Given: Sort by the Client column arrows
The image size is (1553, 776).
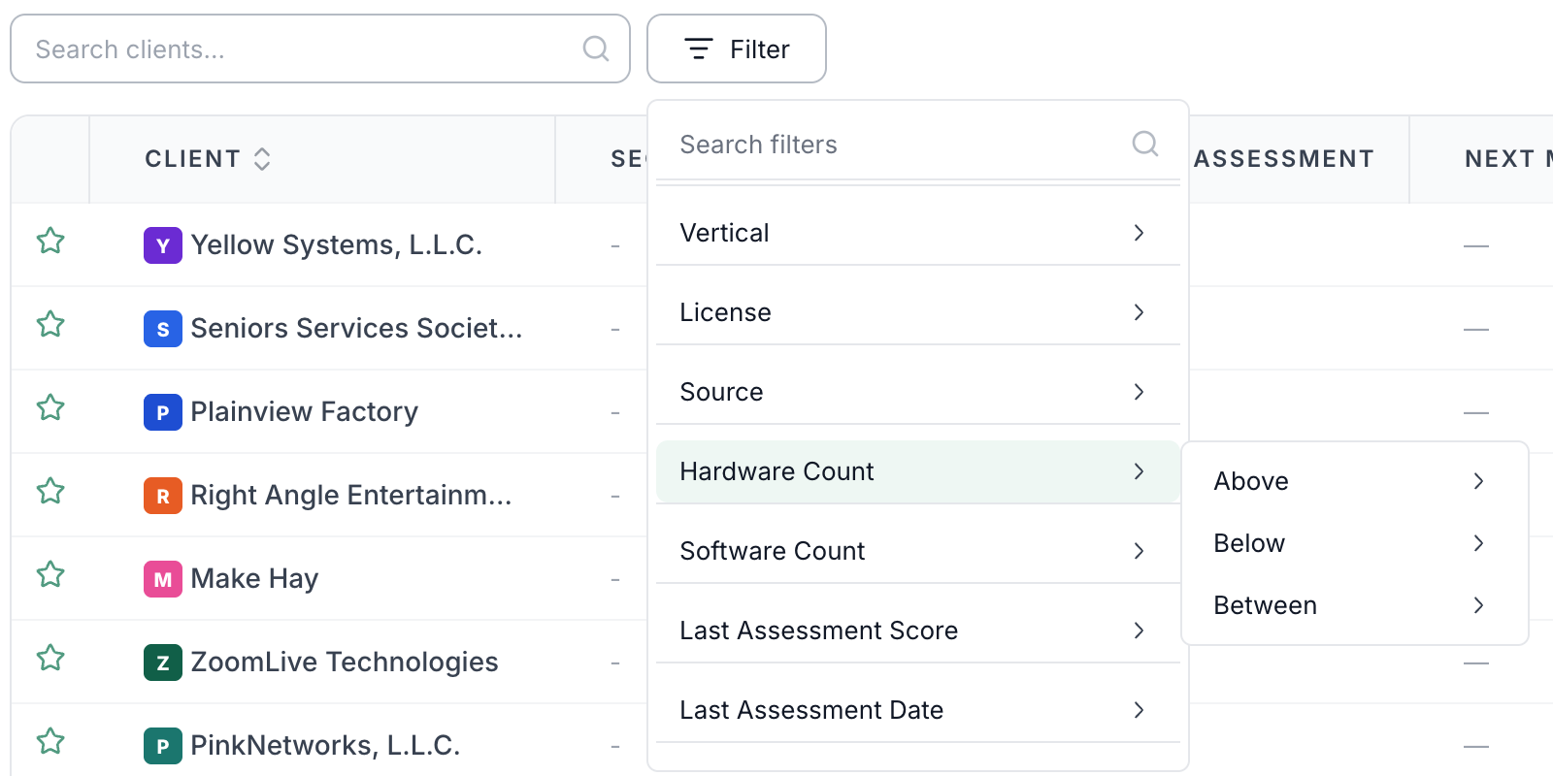Looking at the screenshot, I should [262, 159].
